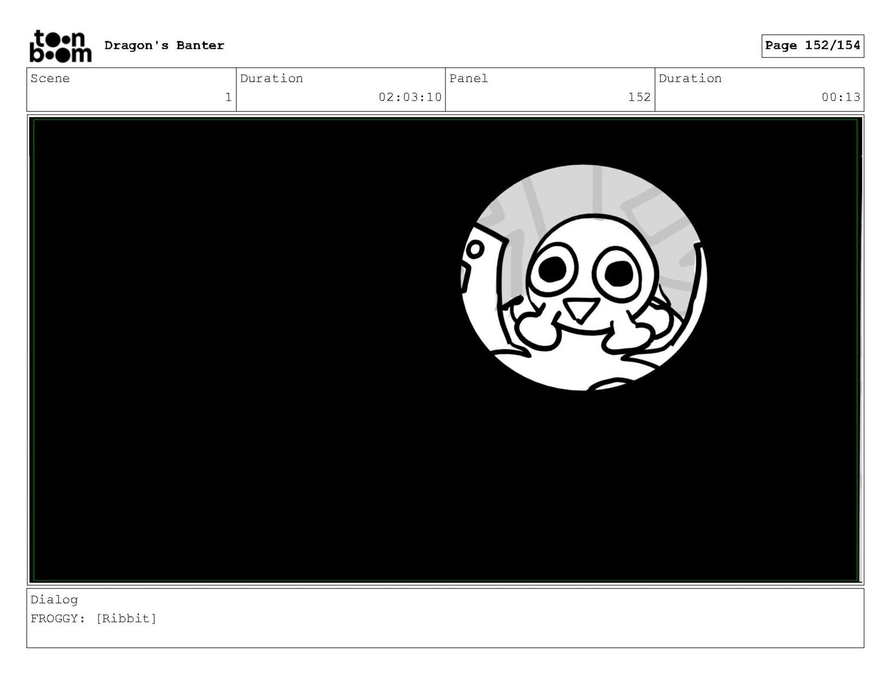891x688 pixels.
Task: Click the Toon Boom logo
Action: point(60,45)
